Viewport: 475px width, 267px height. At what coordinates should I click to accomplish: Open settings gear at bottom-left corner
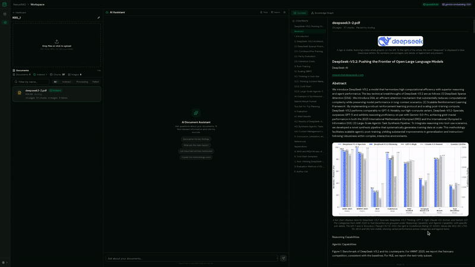tap(3, 262)
